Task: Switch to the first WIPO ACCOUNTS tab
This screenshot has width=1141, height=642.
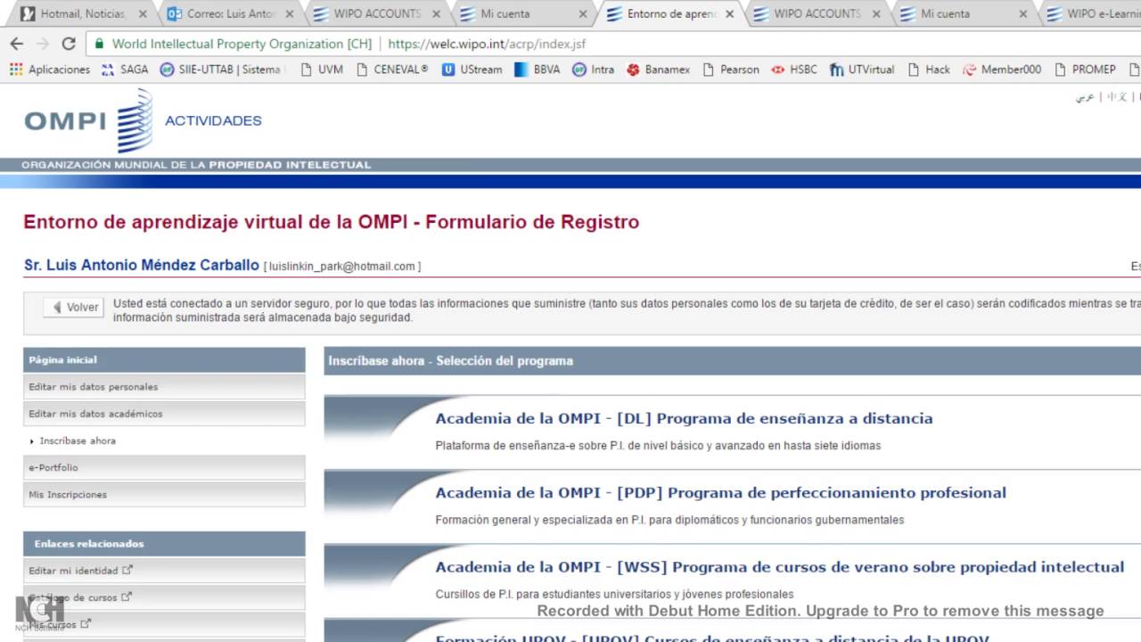Action: [x=377, y=14]
